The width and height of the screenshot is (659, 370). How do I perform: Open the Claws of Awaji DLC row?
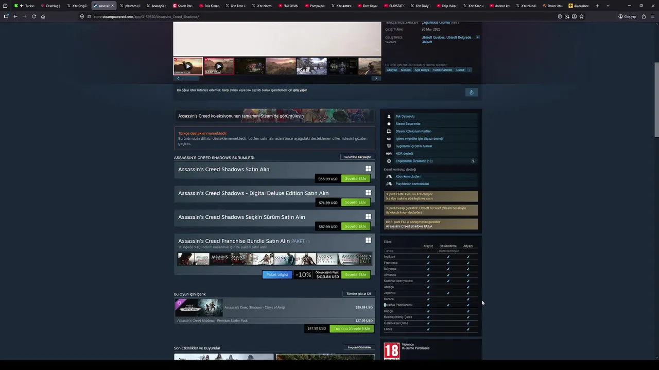pos(274,307)
